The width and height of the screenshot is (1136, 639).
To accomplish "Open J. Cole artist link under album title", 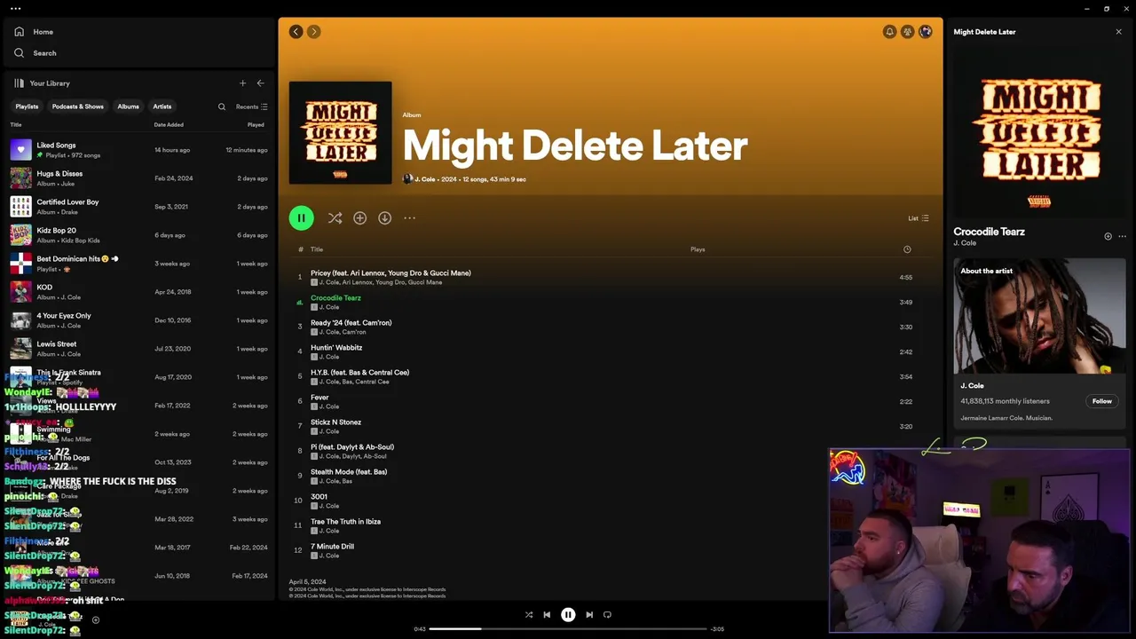I will tap(424, 179).
